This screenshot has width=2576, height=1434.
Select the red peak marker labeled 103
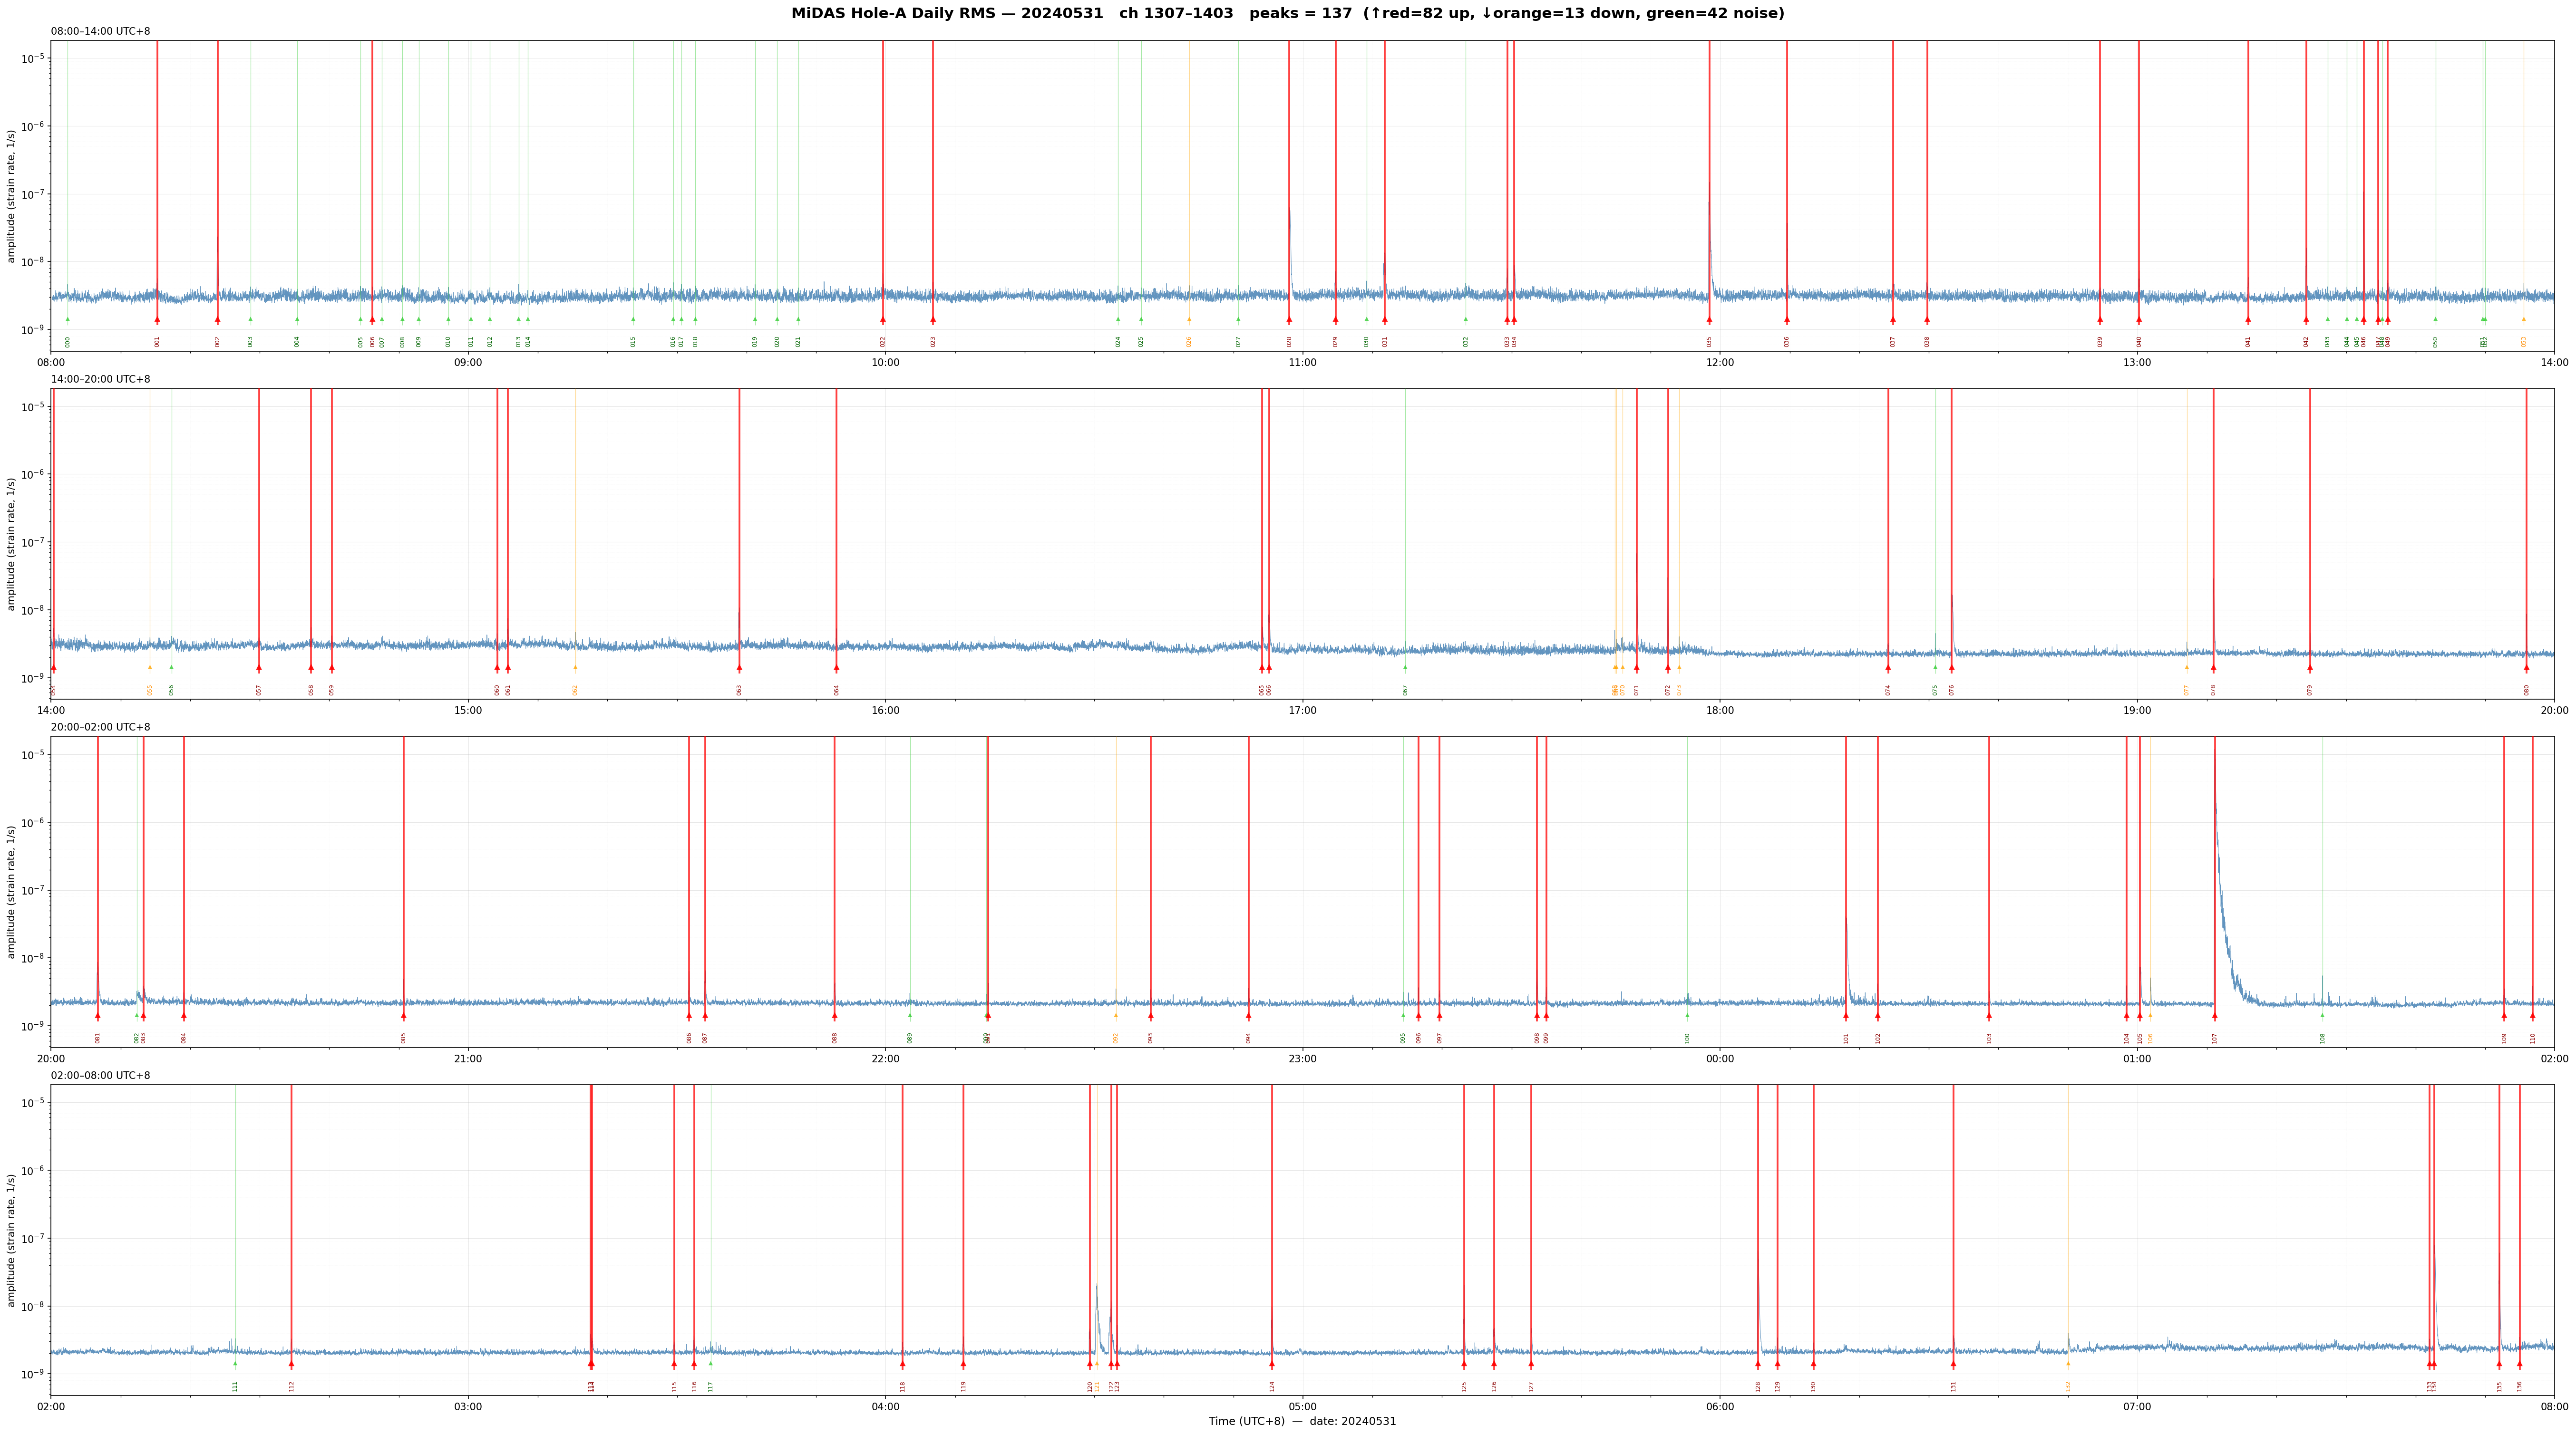point(1989,1015)
